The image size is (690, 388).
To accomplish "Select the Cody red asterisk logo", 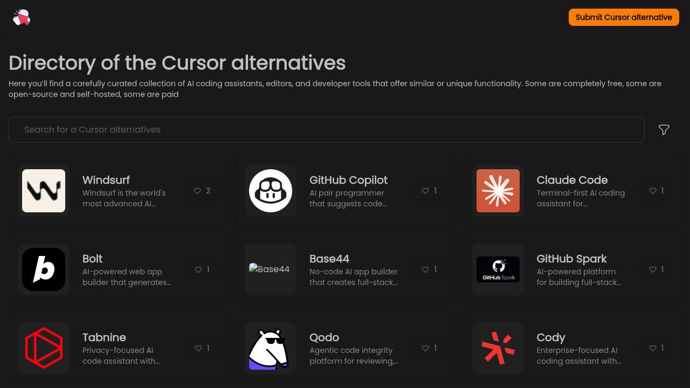I will tap(498, 348).
